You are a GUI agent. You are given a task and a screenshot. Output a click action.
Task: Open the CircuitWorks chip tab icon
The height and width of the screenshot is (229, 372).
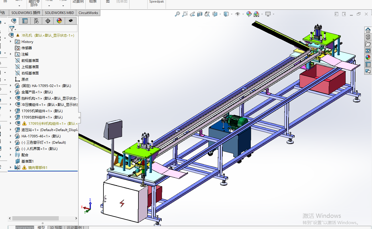pos(71,21)
